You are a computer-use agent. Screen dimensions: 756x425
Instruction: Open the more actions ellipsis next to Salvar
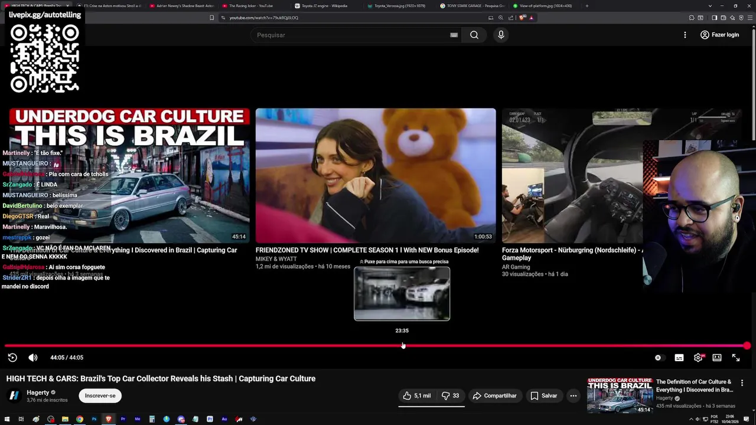[x=573, y=396]
